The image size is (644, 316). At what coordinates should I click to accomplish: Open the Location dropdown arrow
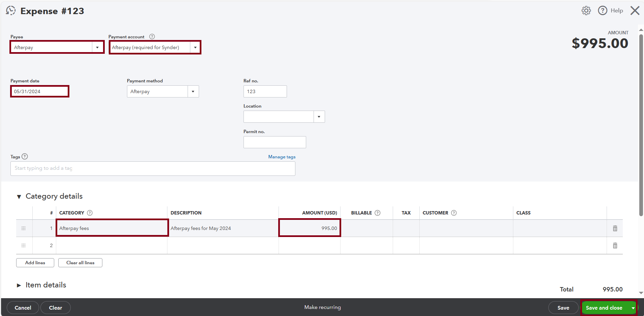click(319, 117)
